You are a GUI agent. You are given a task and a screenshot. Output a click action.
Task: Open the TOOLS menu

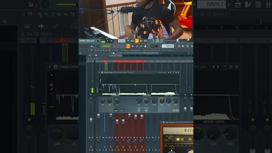(x=88, y=41)
